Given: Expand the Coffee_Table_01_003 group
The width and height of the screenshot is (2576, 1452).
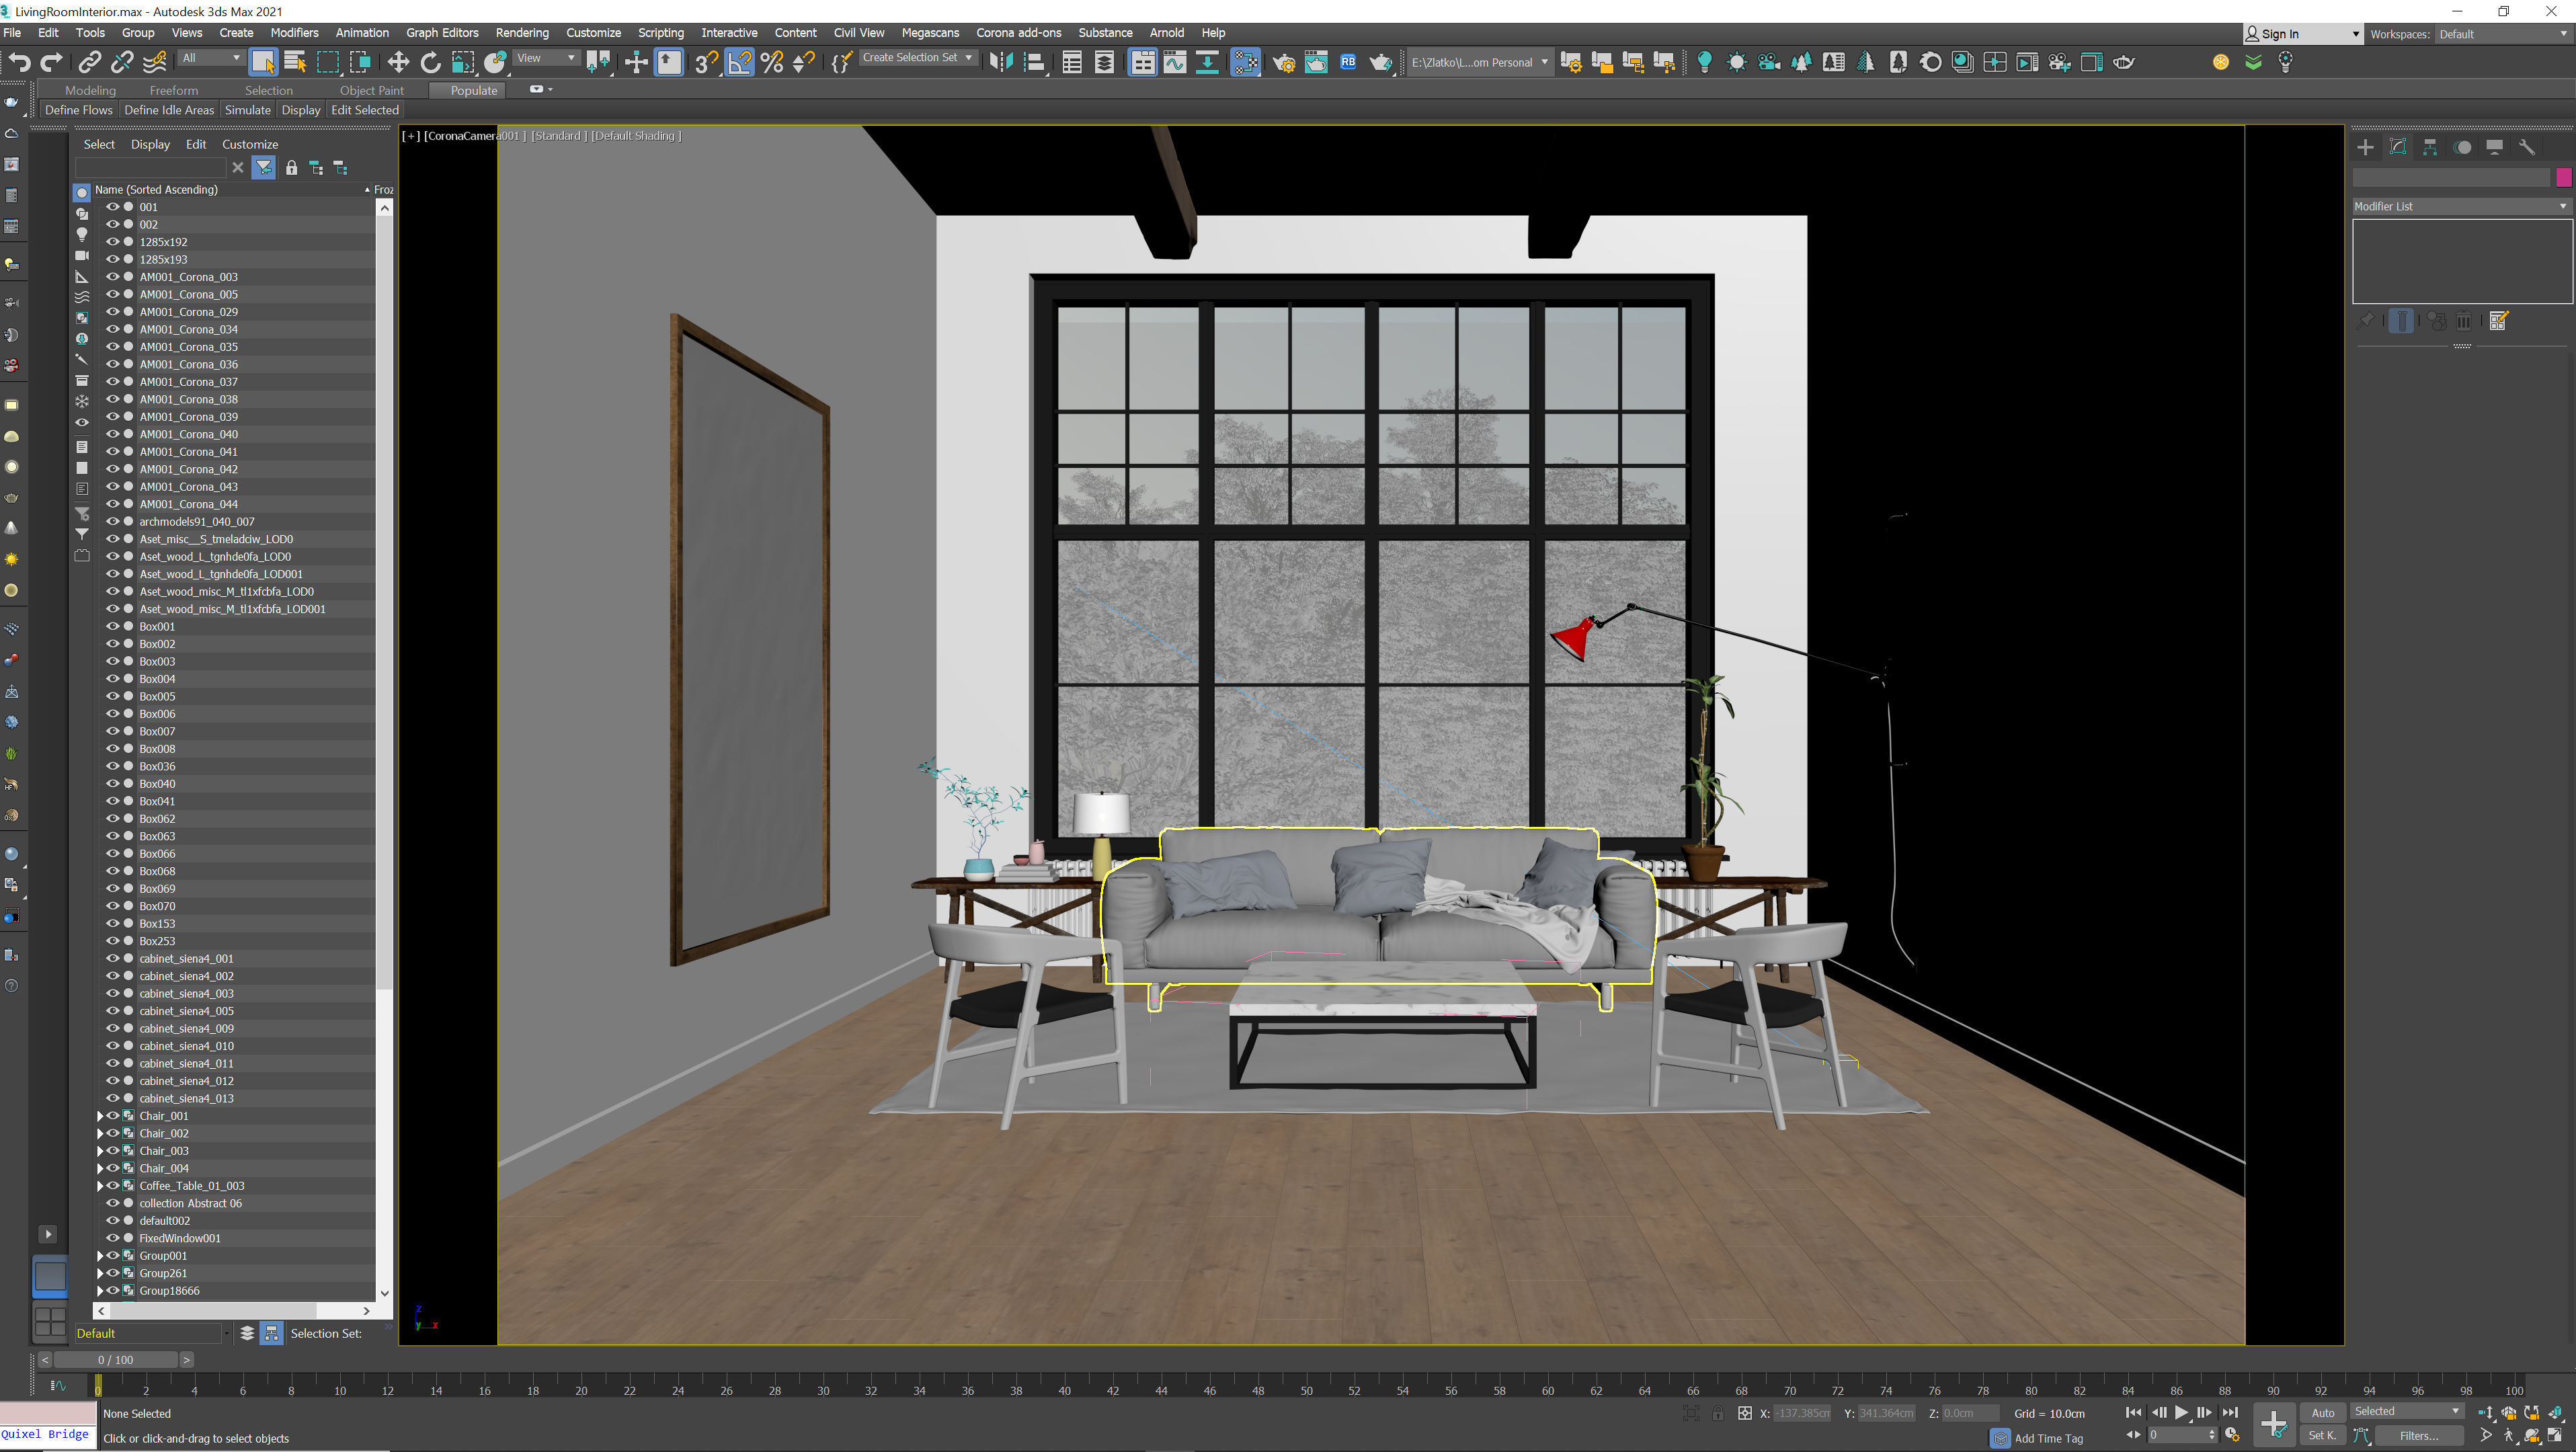Looking at the screenshot, I should (x=100, y=1186).
